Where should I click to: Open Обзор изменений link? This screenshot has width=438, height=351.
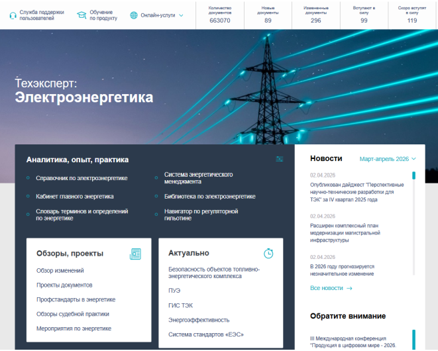click(60, 270)
